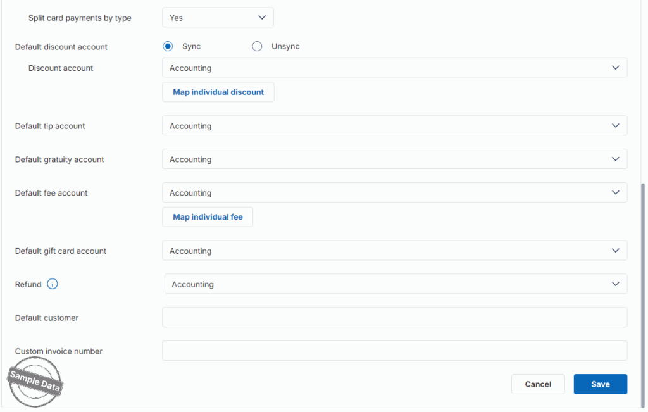Select the Sync radio button
The width and height of the screenshot is (648, 412).
point(168,46)
